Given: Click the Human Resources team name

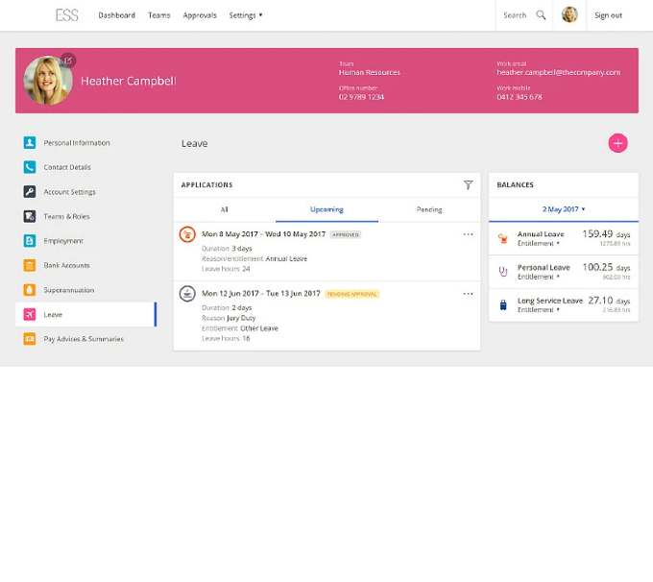Looking at the screenshot, I should 370,72.
